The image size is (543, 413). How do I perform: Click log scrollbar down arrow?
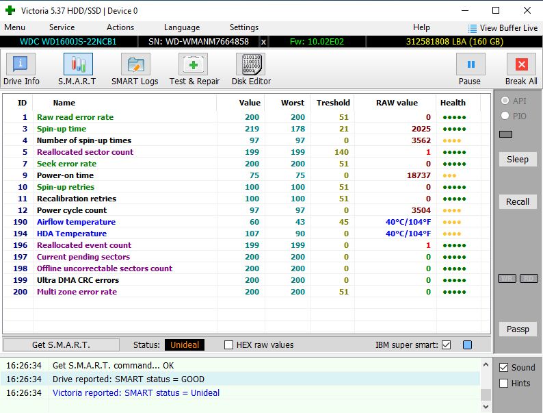486,406
